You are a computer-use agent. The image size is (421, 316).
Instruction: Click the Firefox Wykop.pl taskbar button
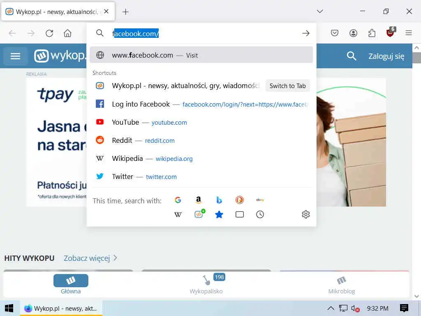coord(61,308)
